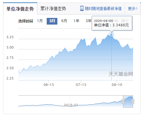The width and height of the screenshot is (141, 115).
Task: Click the right range slider handle
Action: pos(133,101)
